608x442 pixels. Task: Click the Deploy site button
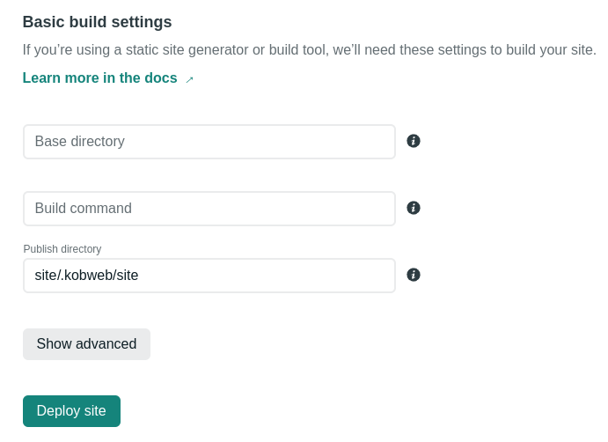click(x=72, y=411)
